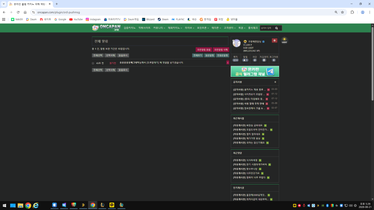The width and height of the screenshot is (374, 210).
Task: Expand the 테마존 dropdown menu
Action: click(216, 28)
